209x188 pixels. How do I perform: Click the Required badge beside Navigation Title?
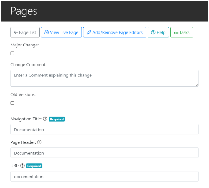(57, 119)
